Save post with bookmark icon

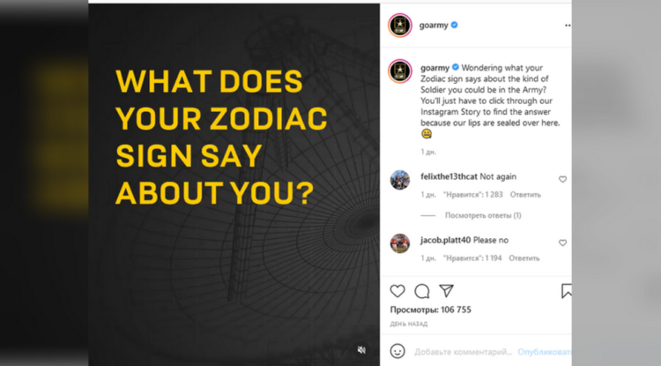click(566, 291)
